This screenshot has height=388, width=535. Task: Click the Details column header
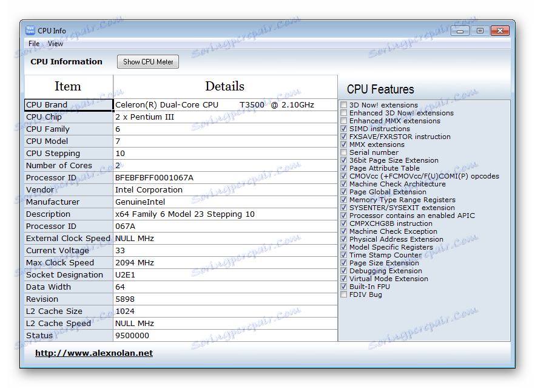pos(225,87)
